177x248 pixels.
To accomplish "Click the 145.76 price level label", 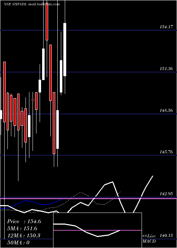I will 166,152.
